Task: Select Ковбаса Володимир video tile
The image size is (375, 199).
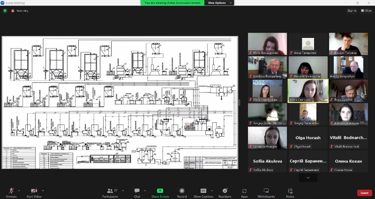Action: pyautogui.click(x=267, y=67)
